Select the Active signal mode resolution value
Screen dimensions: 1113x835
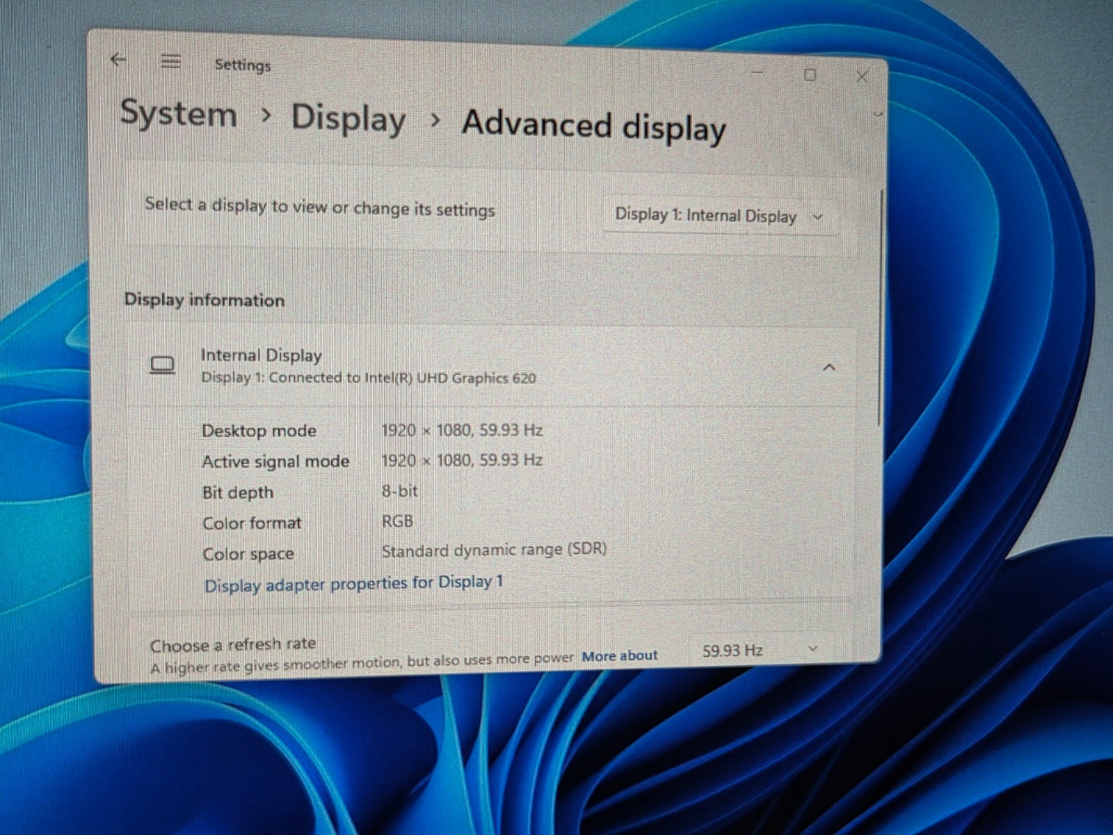[x=462, y=460]
